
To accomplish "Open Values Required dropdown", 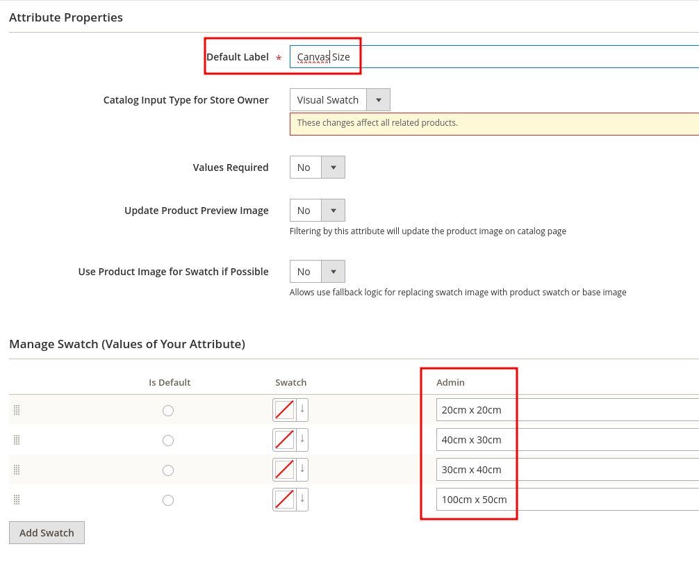I will [x=318, y=167].
